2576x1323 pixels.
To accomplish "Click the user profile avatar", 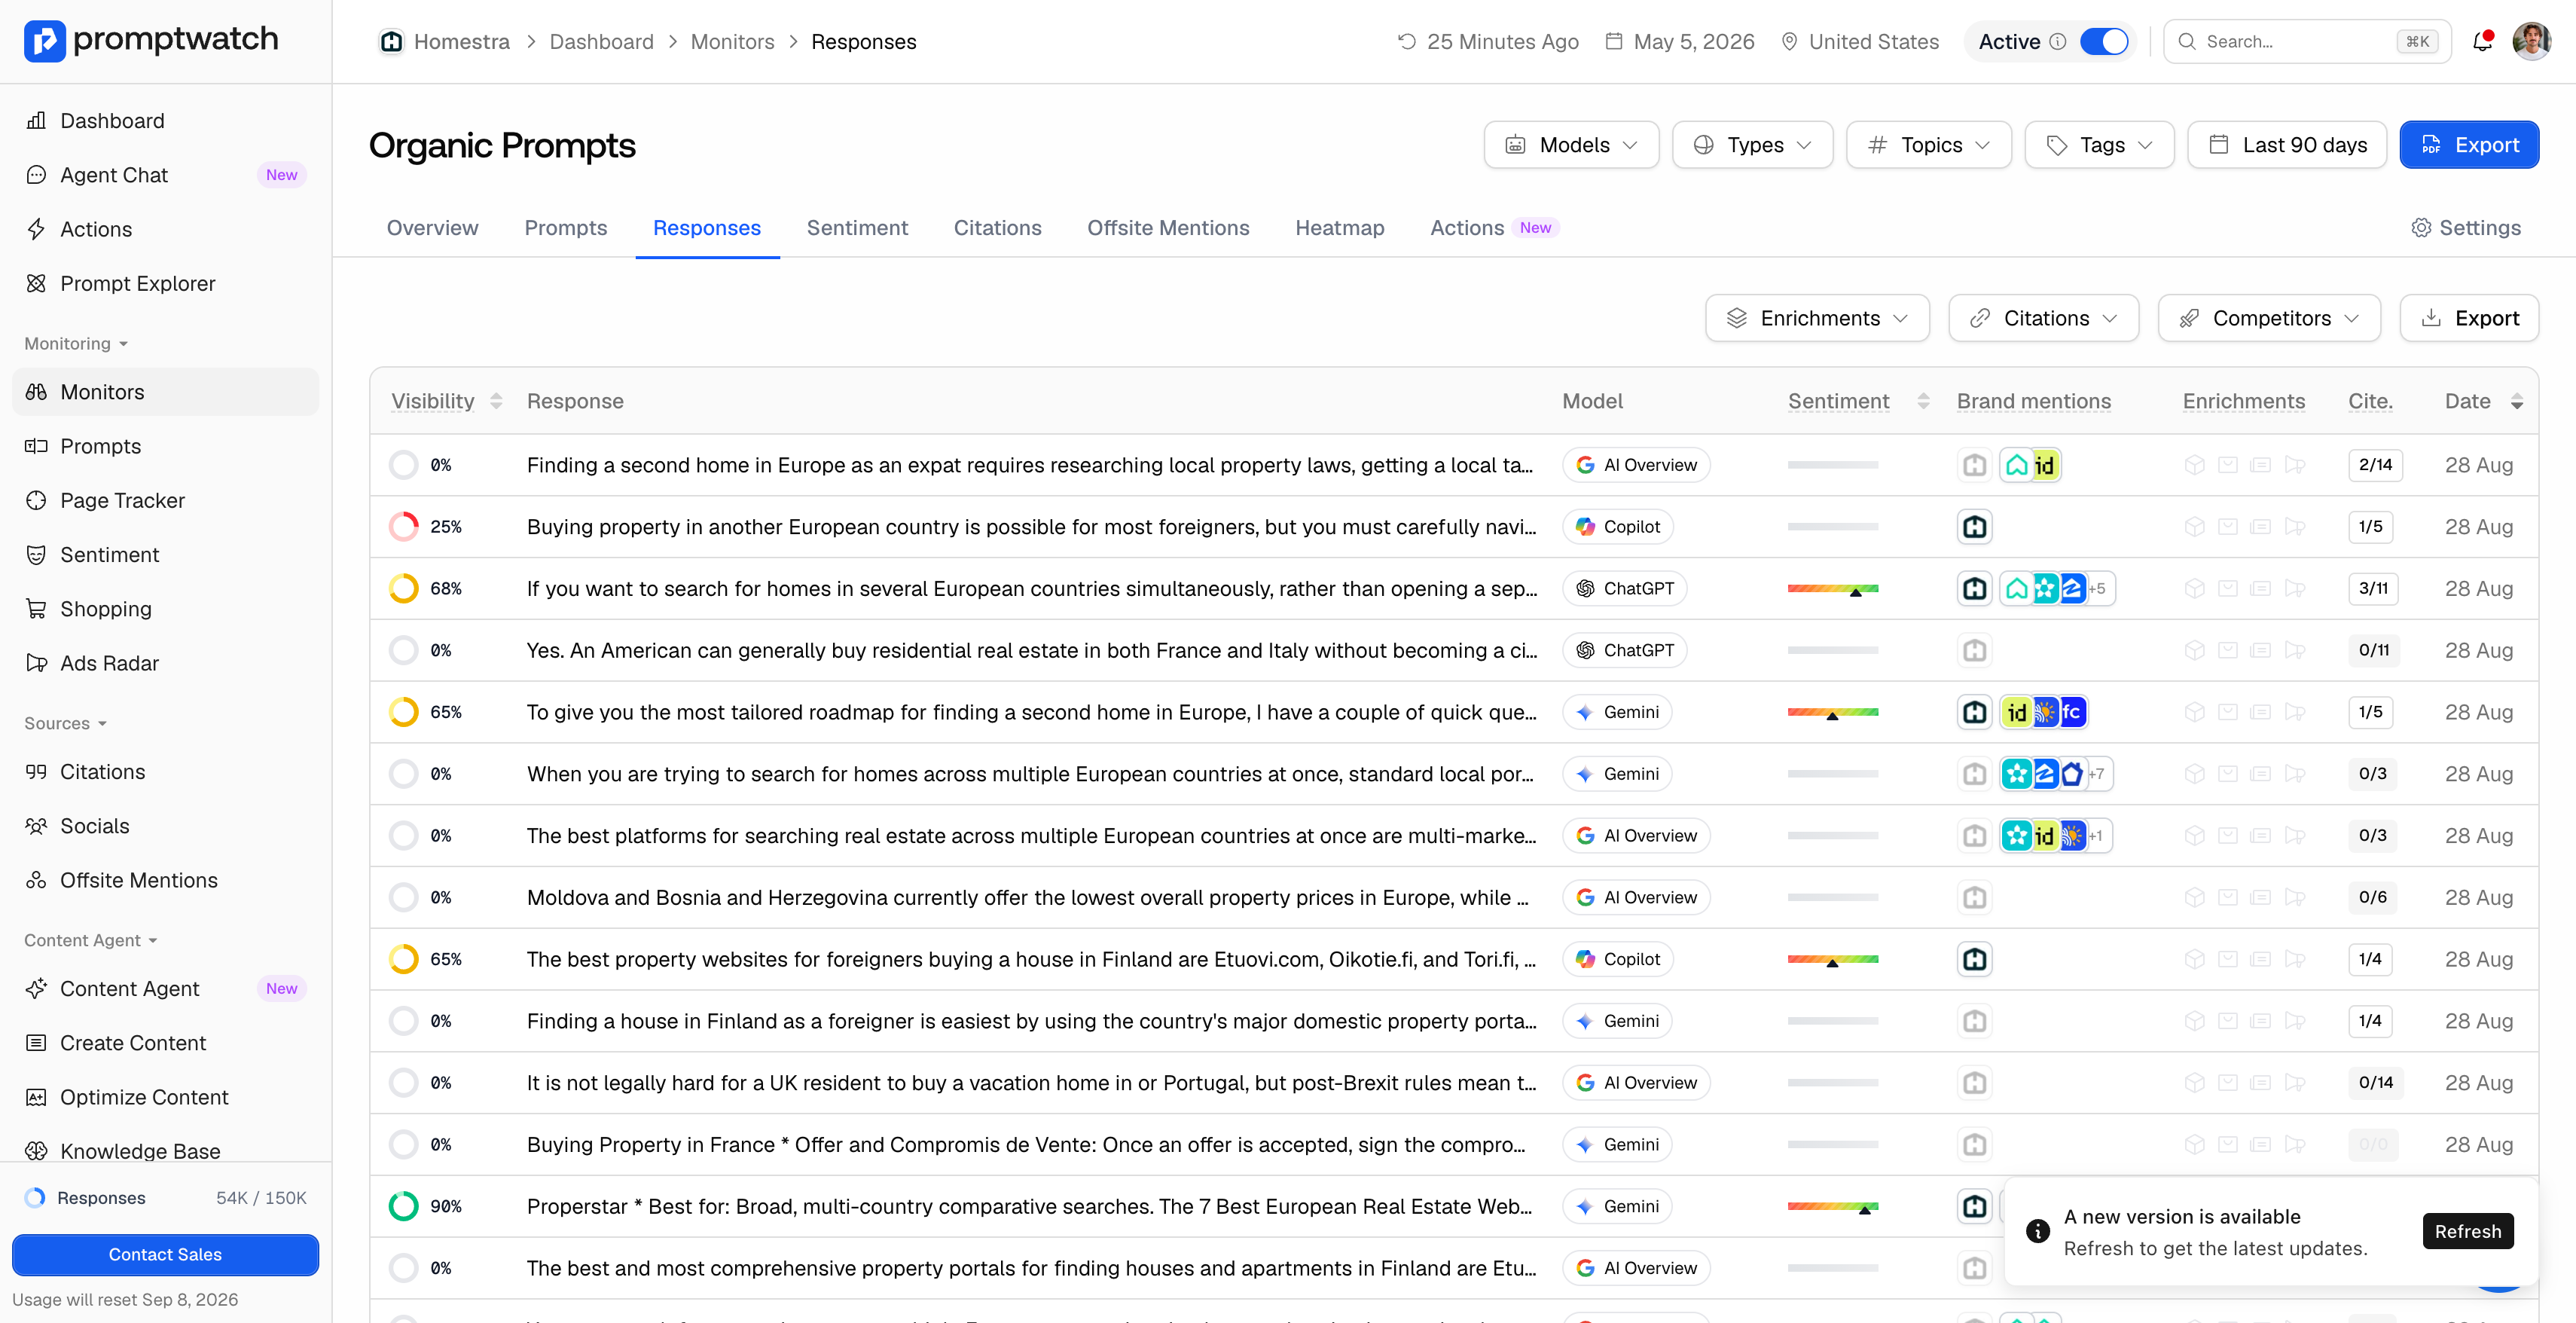I will tap(2531, 41).
